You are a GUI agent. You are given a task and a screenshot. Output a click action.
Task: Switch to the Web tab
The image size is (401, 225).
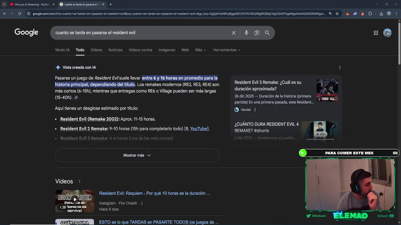pos(185,50)
